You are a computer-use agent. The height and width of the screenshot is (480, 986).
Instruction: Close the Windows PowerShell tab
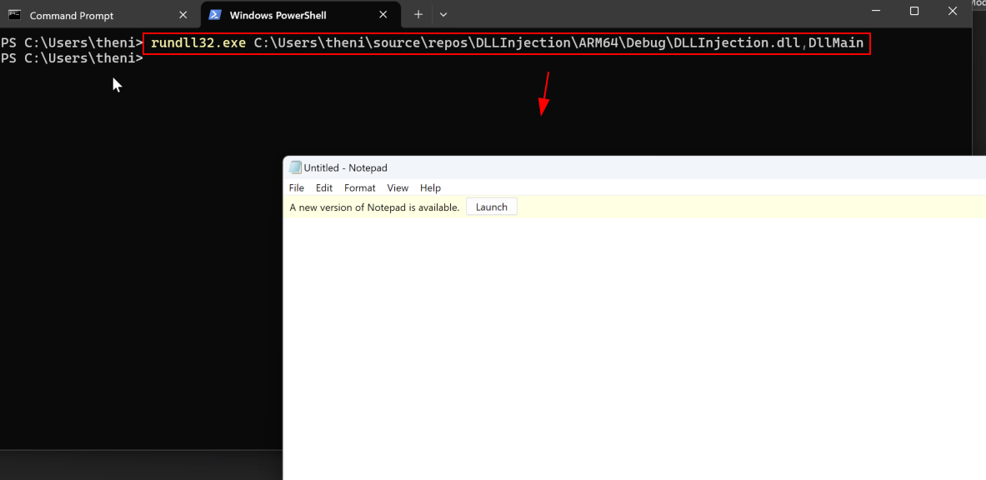[383, 15]
